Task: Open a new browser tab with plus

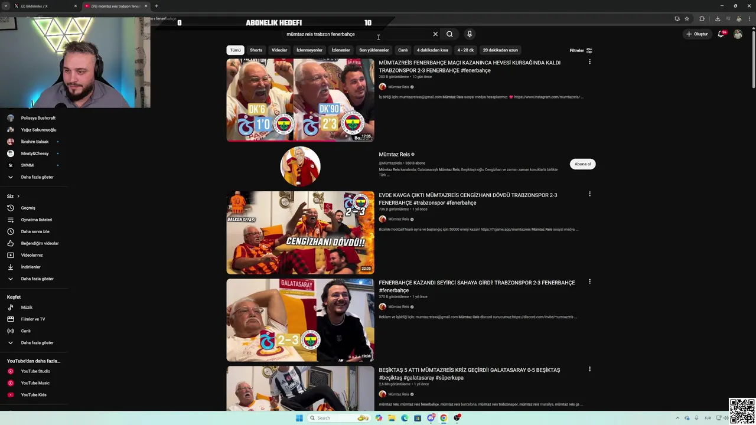Action: click(x=157, y=6)
